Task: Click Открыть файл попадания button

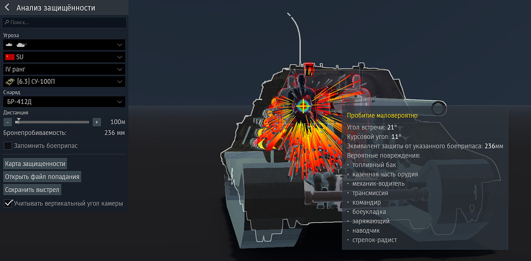Action: (x=42, y=177)
